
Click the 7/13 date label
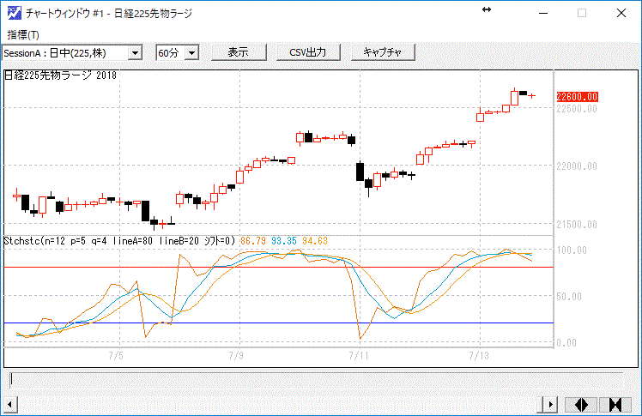pyautogui.click(x=479, y=355)
